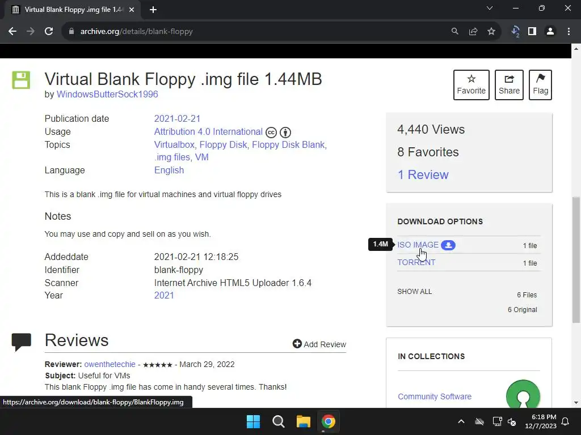This screenshot has width=581, height=435.
Task: Open File Explorer from the taskbar
Action: (x=303, y=421)
